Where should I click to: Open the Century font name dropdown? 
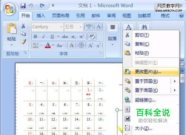(61, 27)
